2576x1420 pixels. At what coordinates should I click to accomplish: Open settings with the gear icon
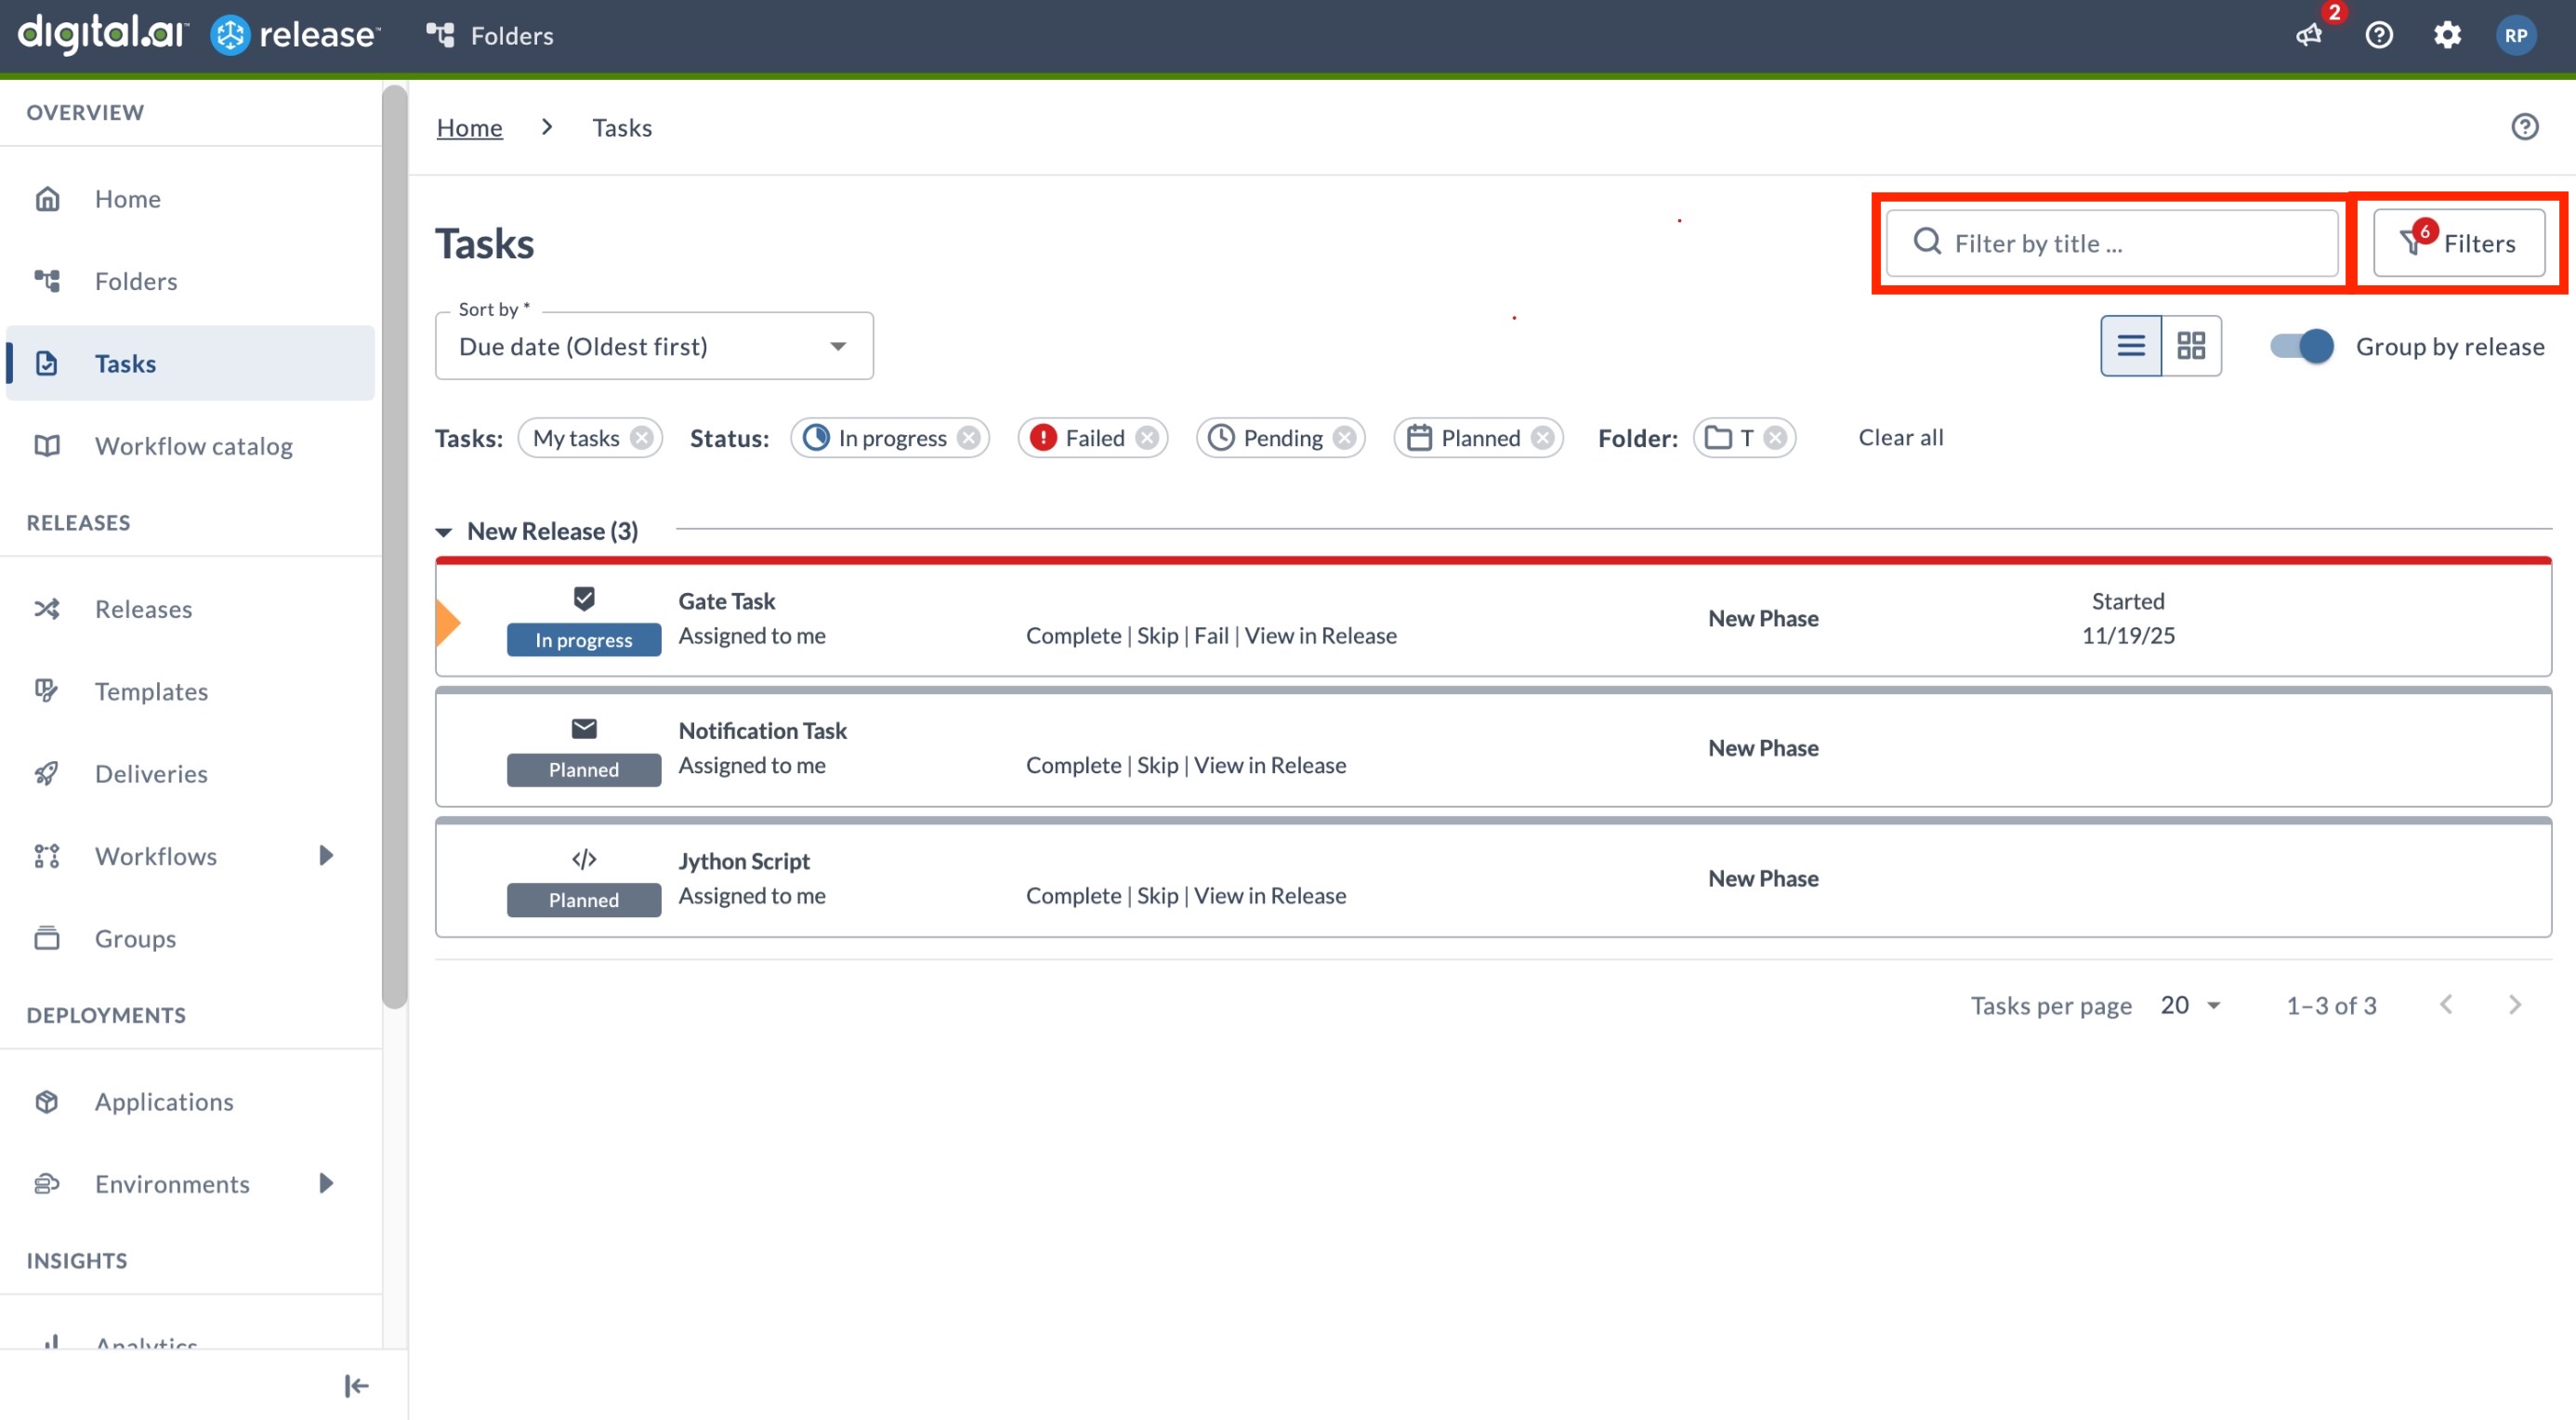2448,35
